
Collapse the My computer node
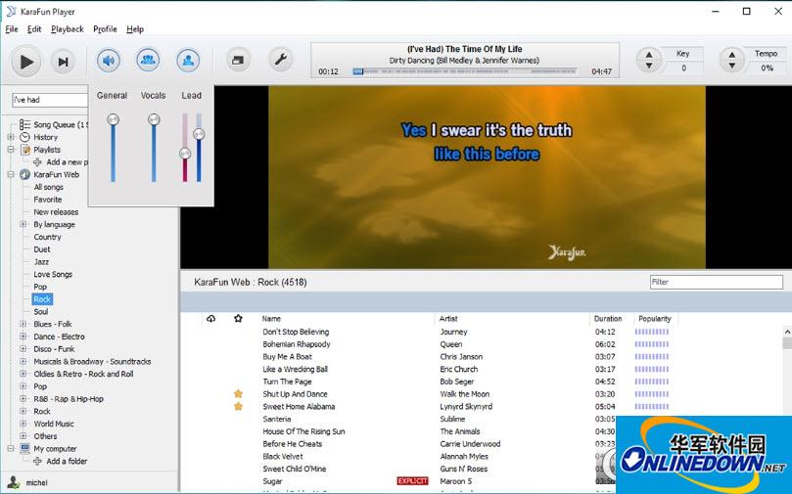[x=11, y=448]
